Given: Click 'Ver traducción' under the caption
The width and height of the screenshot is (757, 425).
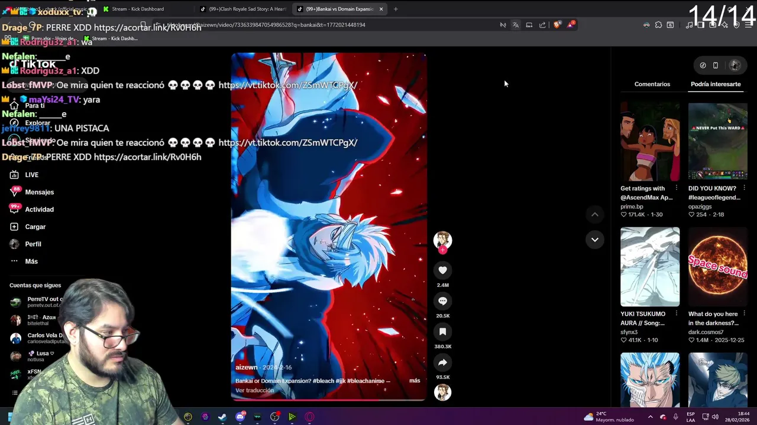Looking at the screenshot, I should (x=254, y=390).
